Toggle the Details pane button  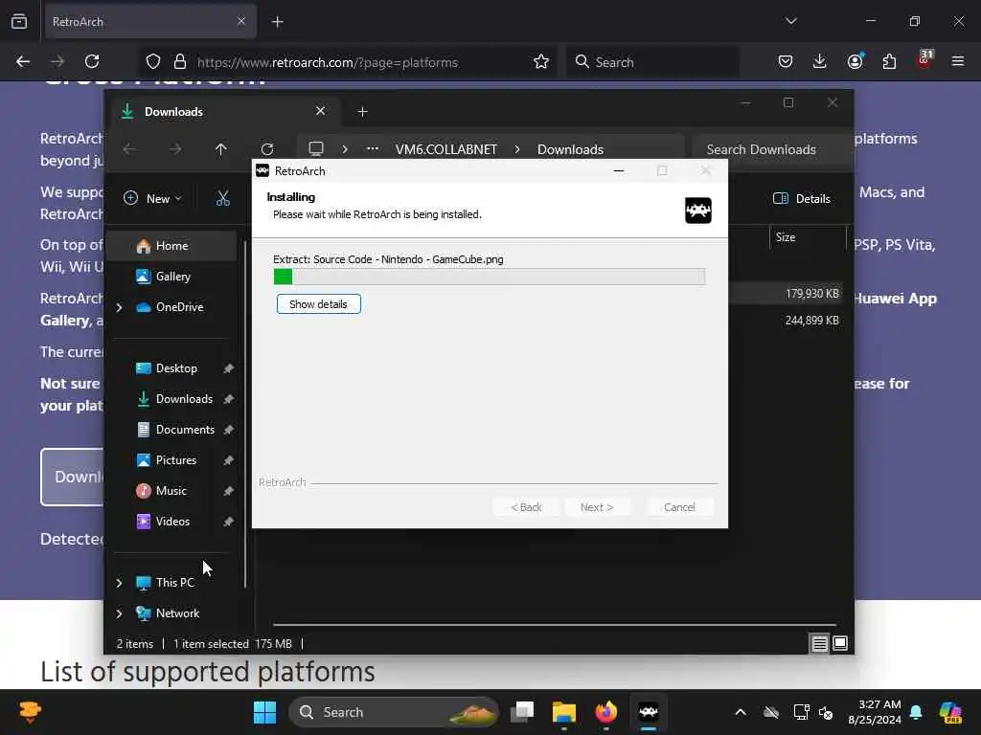click(x=802, y=199)
